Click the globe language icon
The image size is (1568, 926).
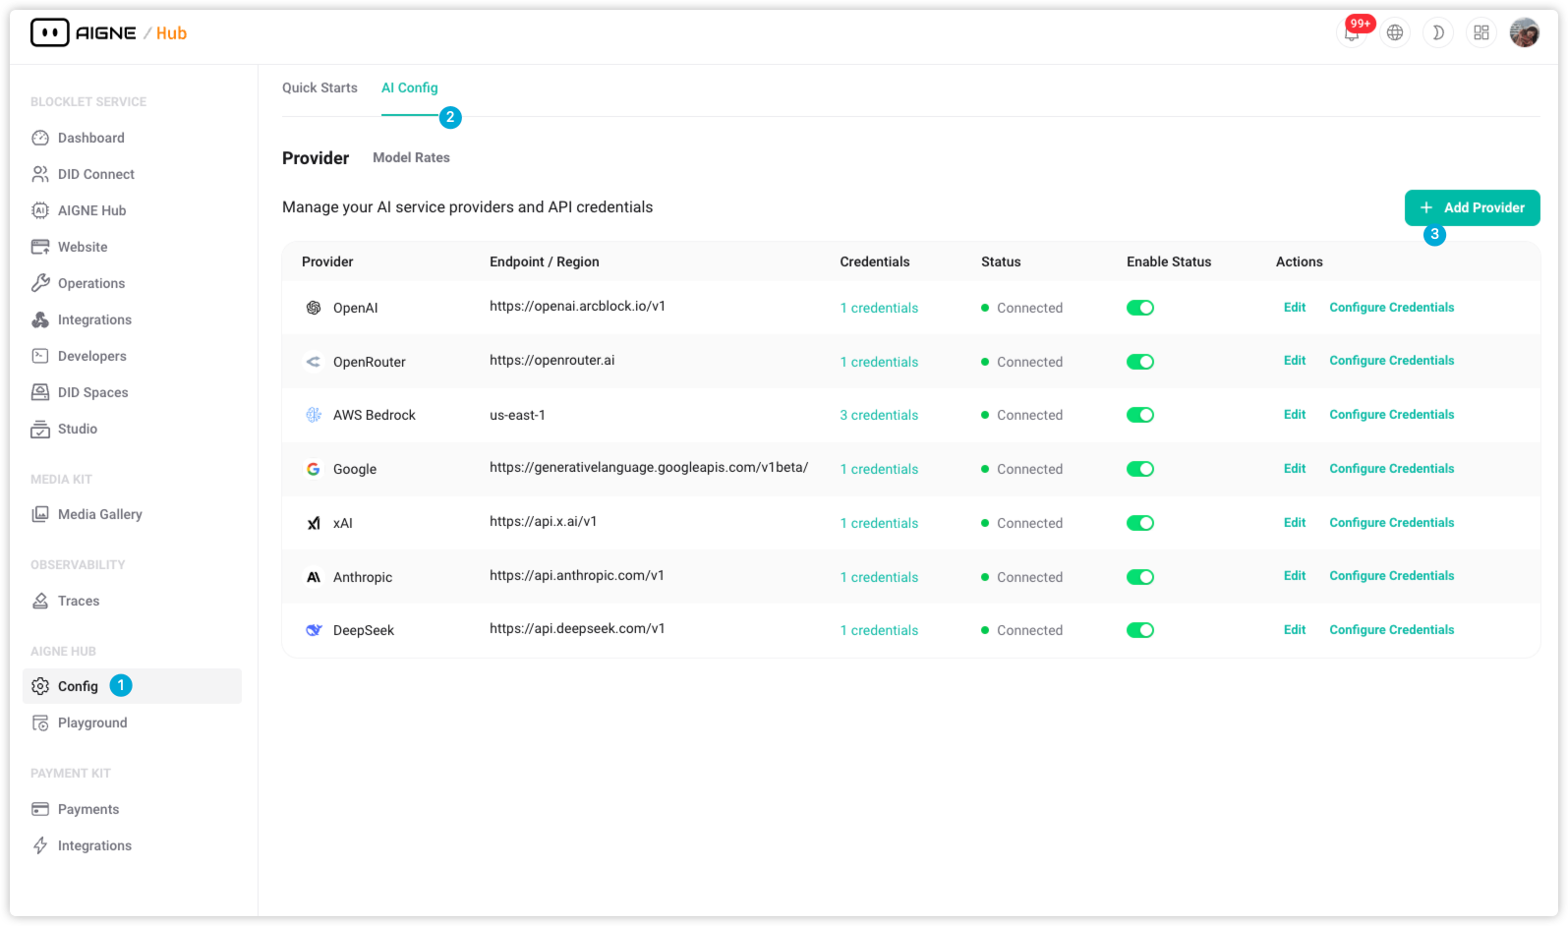[x=1394, y=33]
